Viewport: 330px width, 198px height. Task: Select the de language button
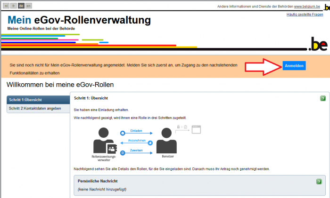[x=21, y=6]
